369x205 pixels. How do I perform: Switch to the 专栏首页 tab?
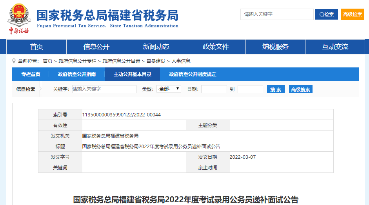(x=31, y=74)
